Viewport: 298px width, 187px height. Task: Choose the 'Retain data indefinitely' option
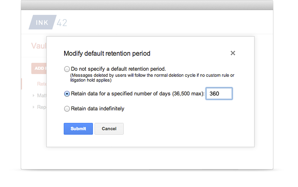tap(67, 109)
